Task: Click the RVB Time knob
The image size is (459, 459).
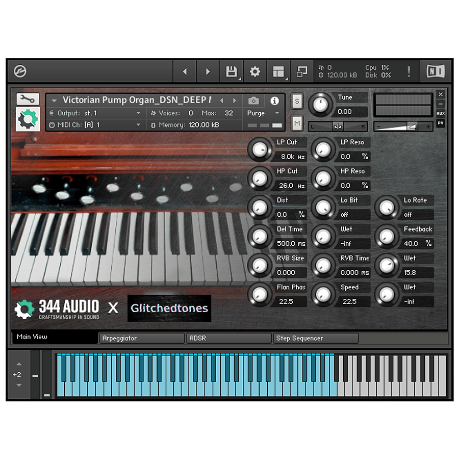Action: (x=323, y=266)
